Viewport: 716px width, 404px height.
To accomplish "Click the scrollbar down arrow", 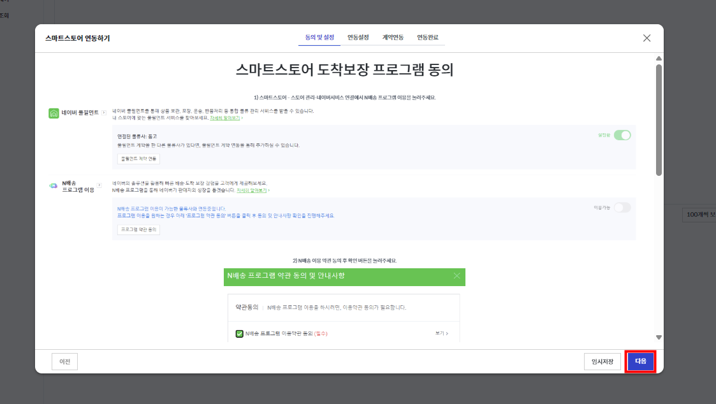I will (659, 337).
